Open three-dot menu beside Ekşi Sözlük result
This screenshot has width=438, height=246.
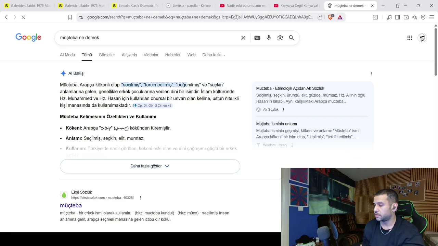click(x=140, y=198)
